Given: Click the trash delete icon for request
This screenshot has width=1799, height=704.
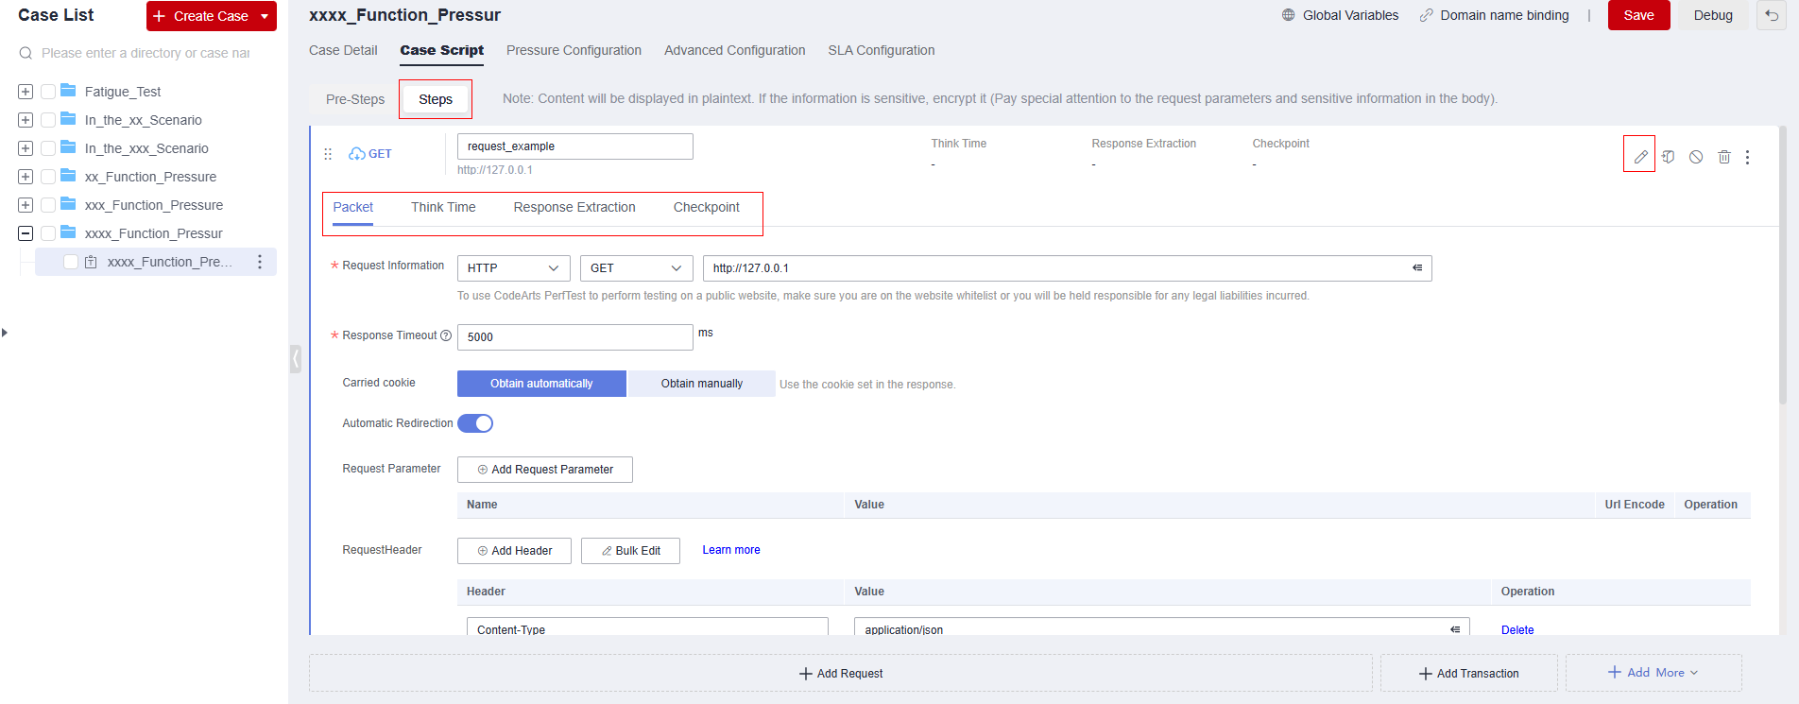Looking at the screenshot, I should [x=1724, y=157].
